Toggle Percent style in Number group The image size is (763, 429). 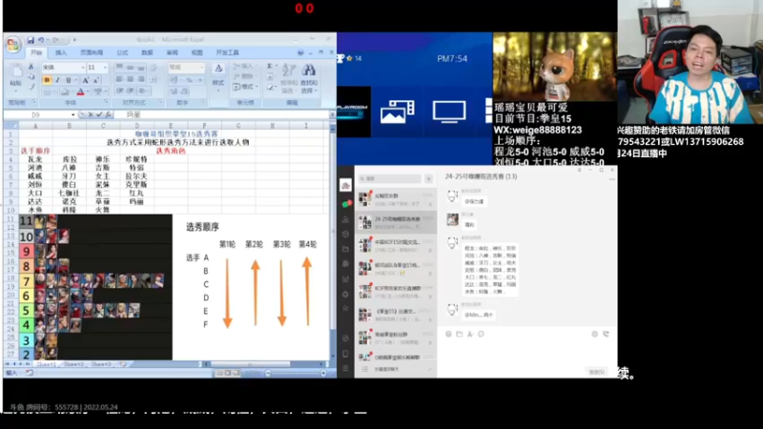[189, 80]
